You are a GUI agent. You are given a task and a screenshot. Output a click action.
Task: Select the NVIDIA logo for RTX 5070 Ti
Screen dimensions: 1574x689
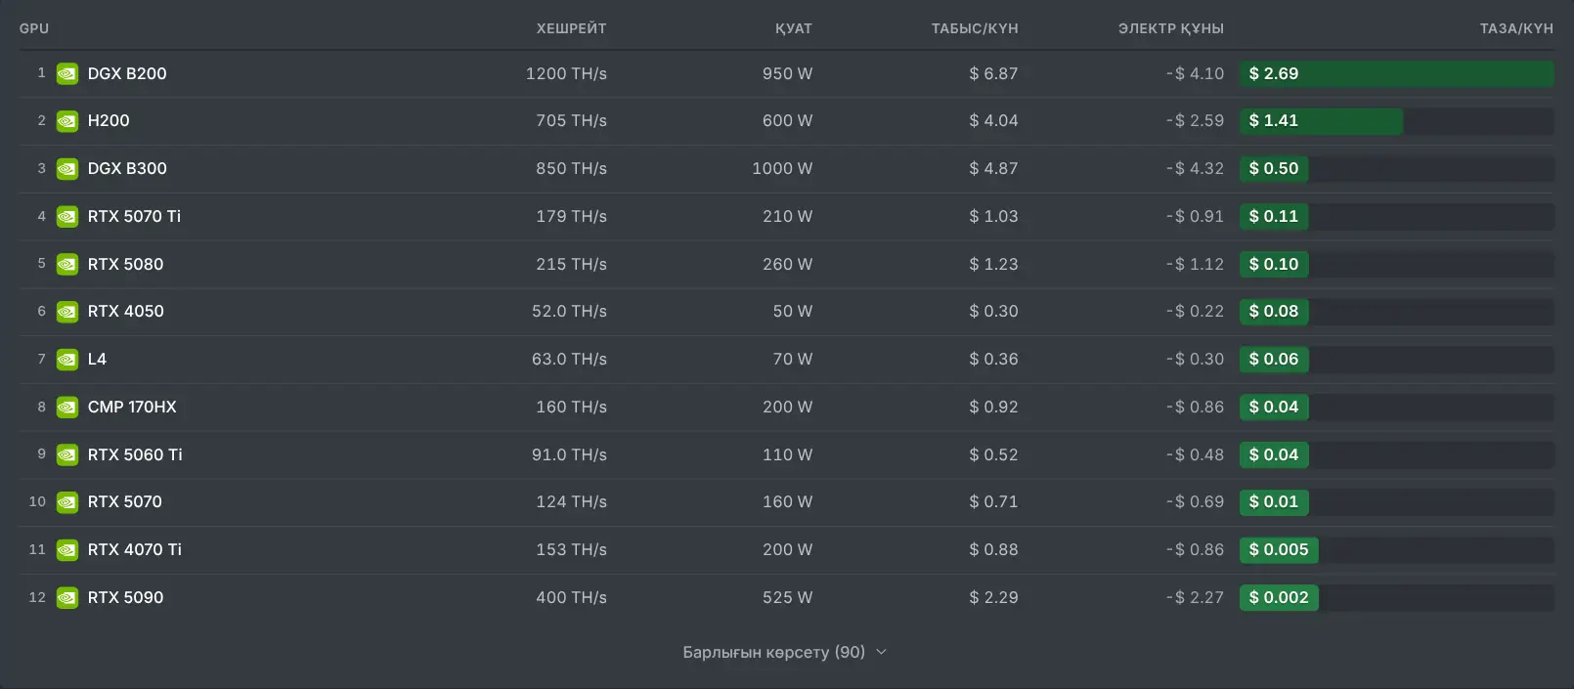[x=66, y=217]
